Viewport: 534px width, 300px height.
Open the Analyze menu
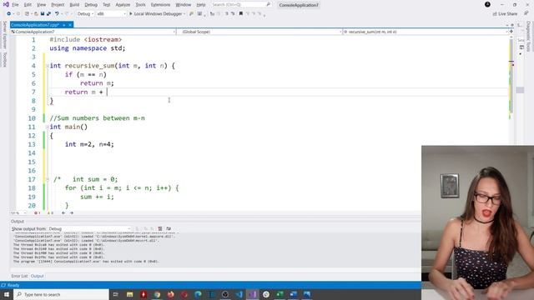[123, 5]
